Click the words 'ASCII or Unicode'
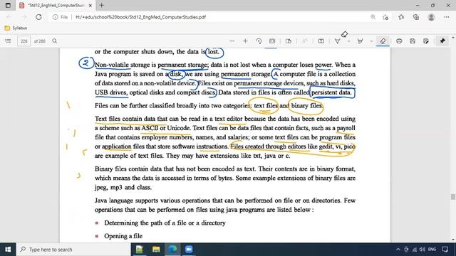The image size is (456, 256). [x=166, y=128]
